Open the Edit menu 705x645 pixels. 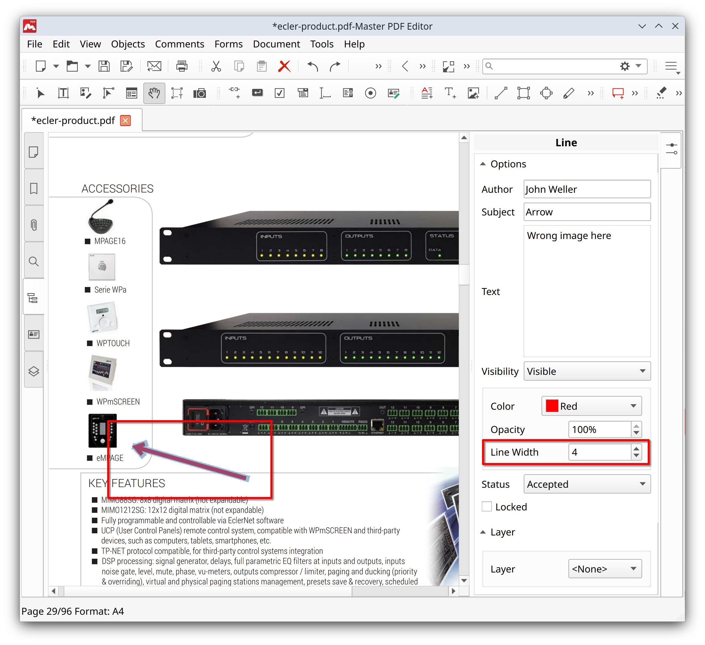(61, 44)
